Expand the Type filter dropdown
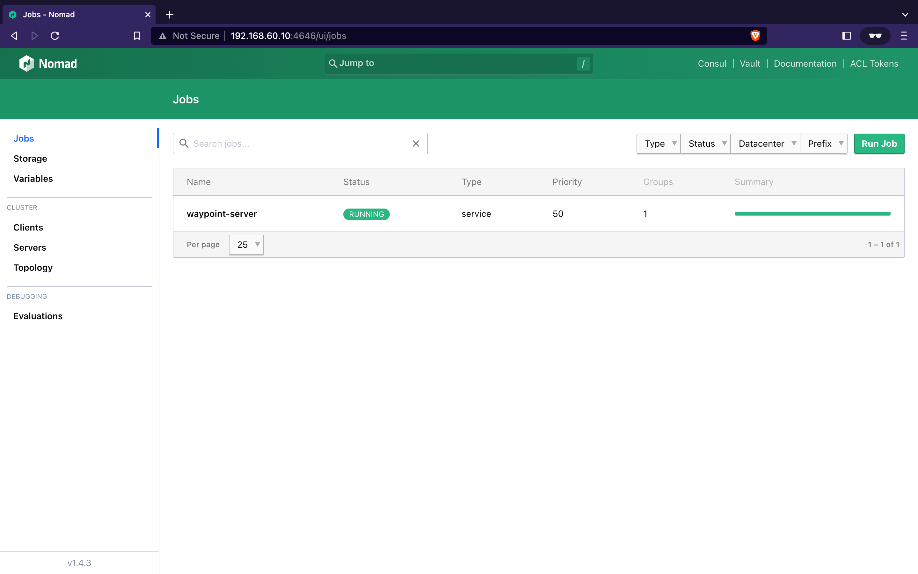Viewport: 918px width, 574px height. point(659,143)
